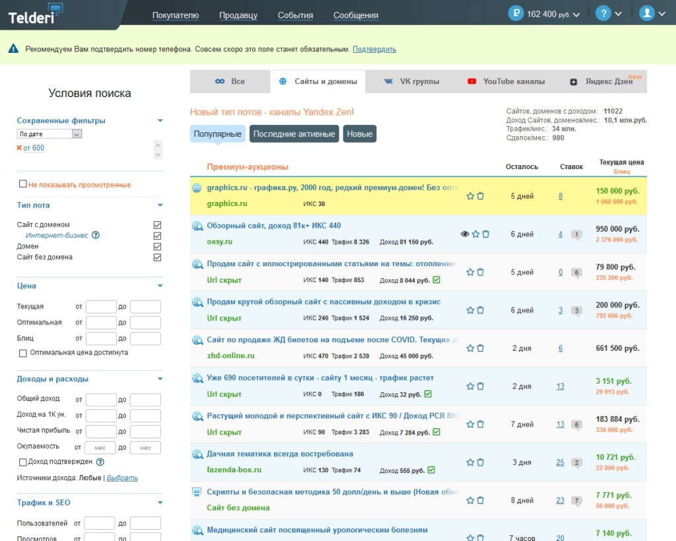Click the Telderi logo
Viewport: 676px width, 541px height.
click(x=36, y=15)
